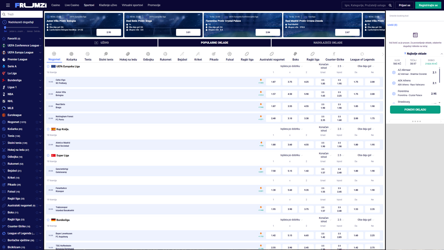Image resolution: width=444 pixels, height=250 pixels.
Task: Click the Registrirajte se button
Action: click(428, 5)
